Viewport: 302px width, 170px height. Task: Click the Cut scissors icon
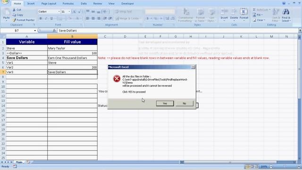click(14, 9)
